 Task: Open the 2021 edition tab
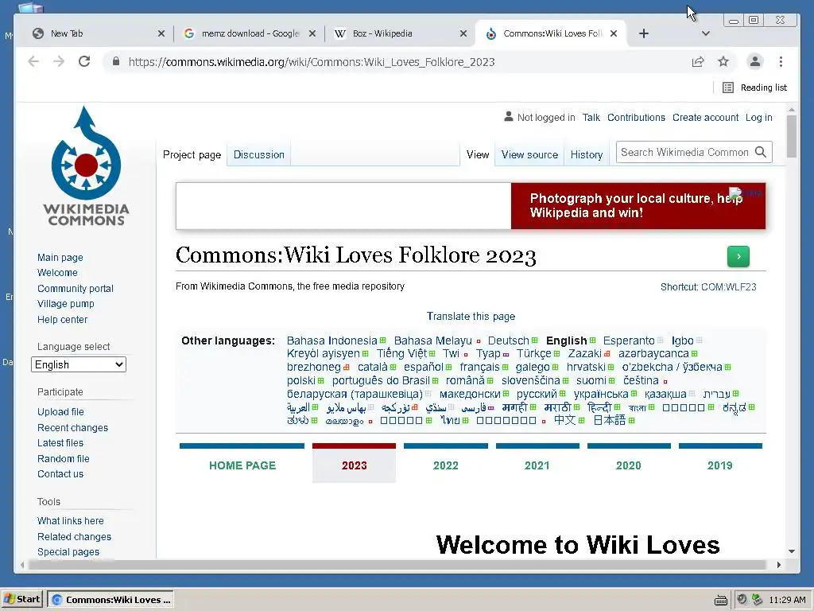[x=537, y=462]
